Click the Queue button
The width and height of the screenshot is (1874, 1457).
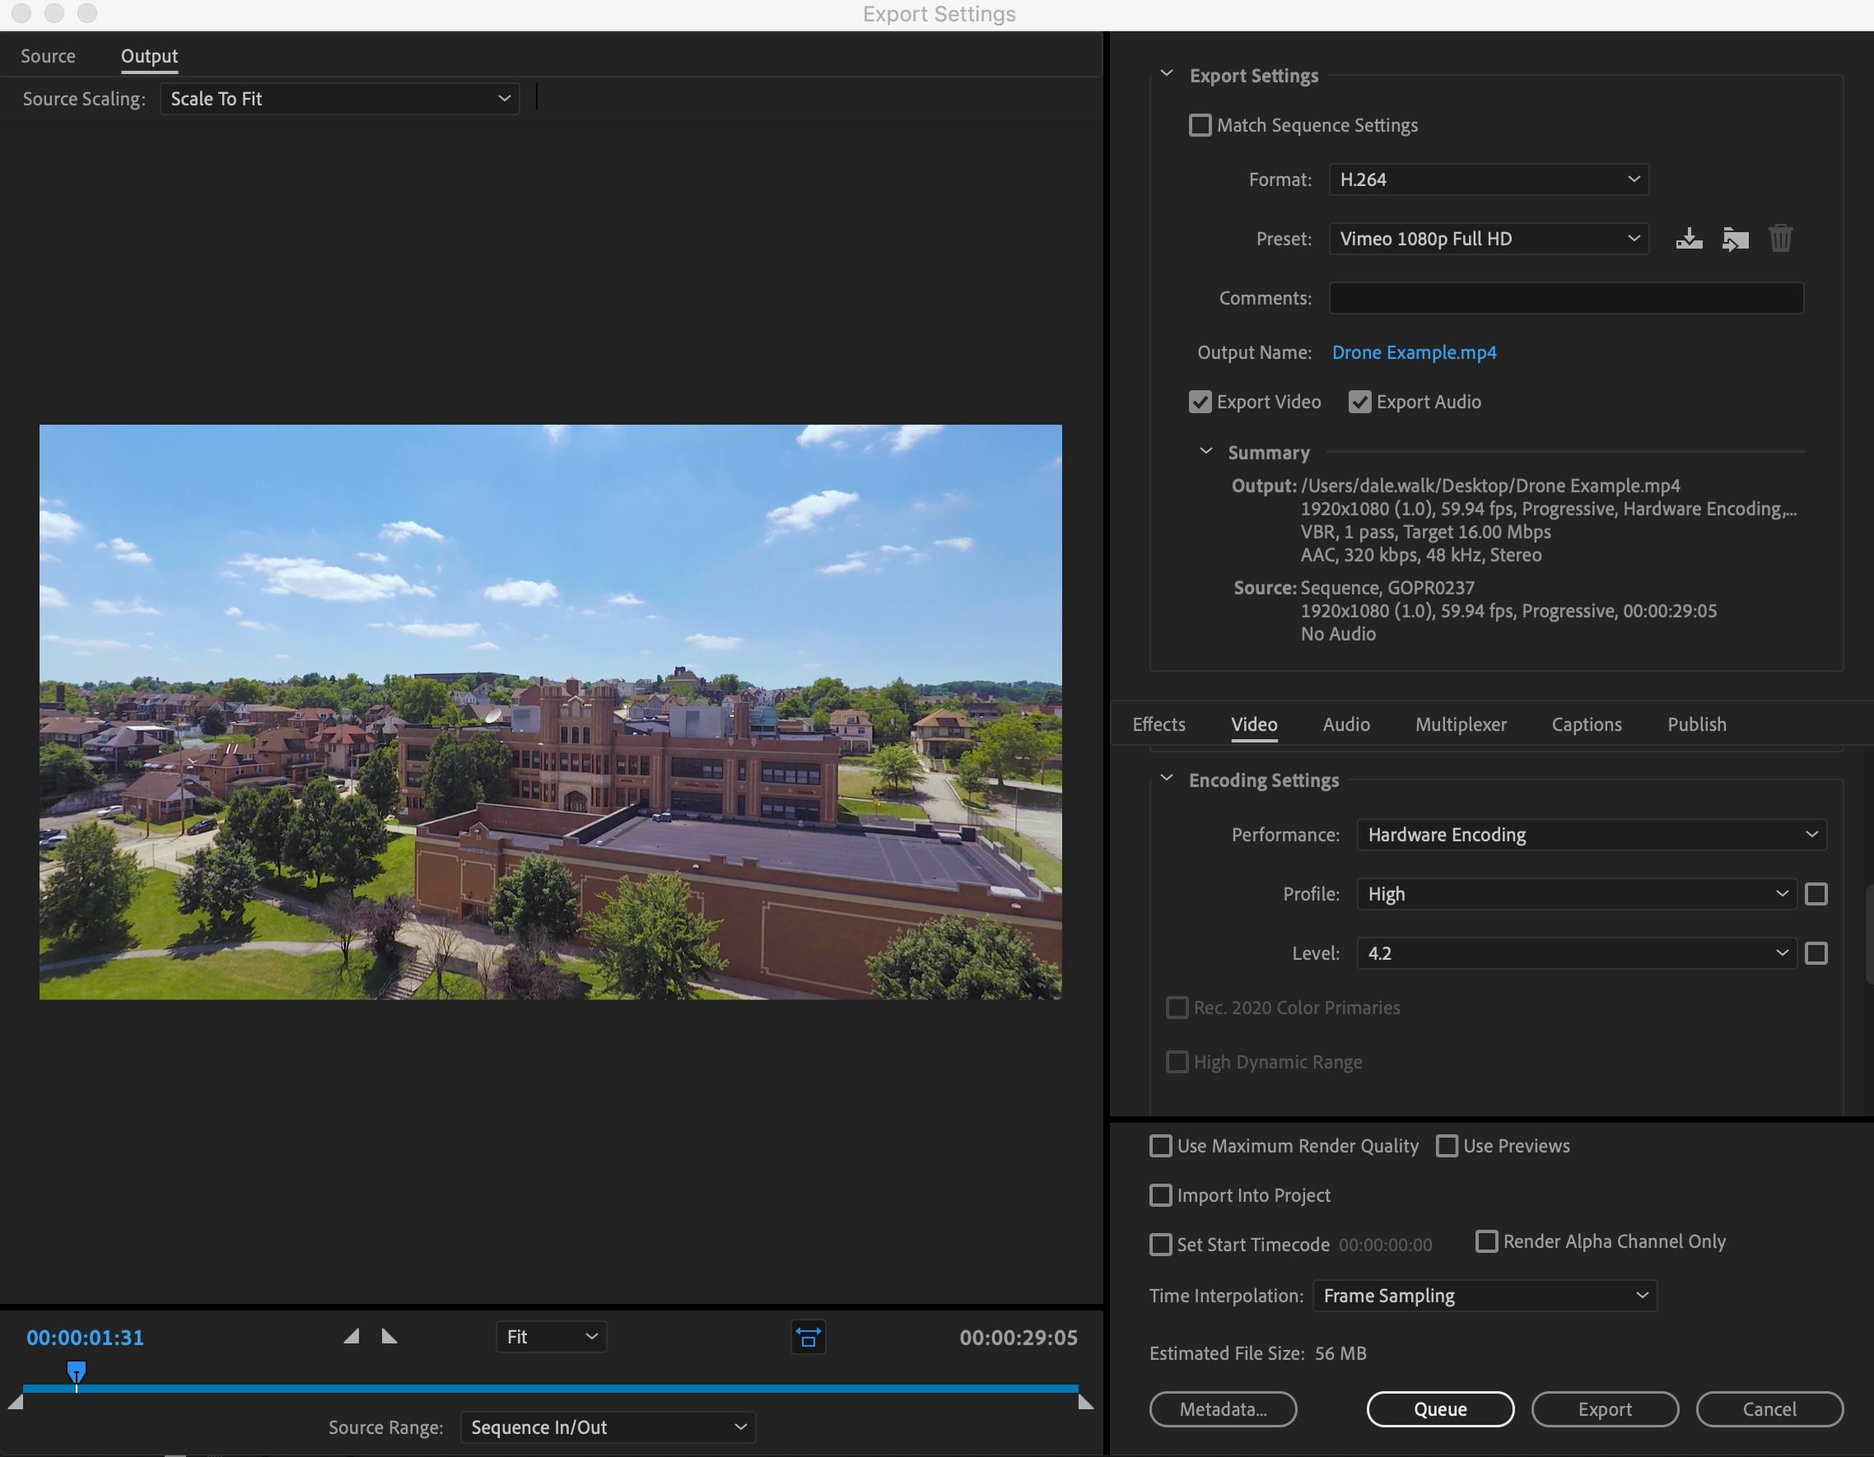tap(1439, 1408)
